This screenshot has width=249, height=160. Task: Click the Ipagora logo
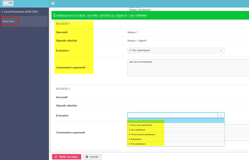pyautogui.click(x=8, y=3)
